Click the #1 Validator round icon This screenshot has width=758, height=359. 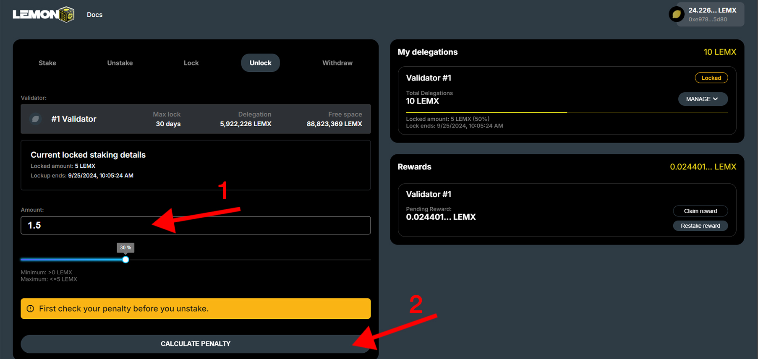[x=36, y=119]
